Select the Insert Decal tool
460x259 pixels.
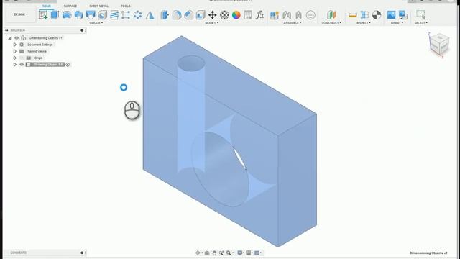tap(391, 14)
